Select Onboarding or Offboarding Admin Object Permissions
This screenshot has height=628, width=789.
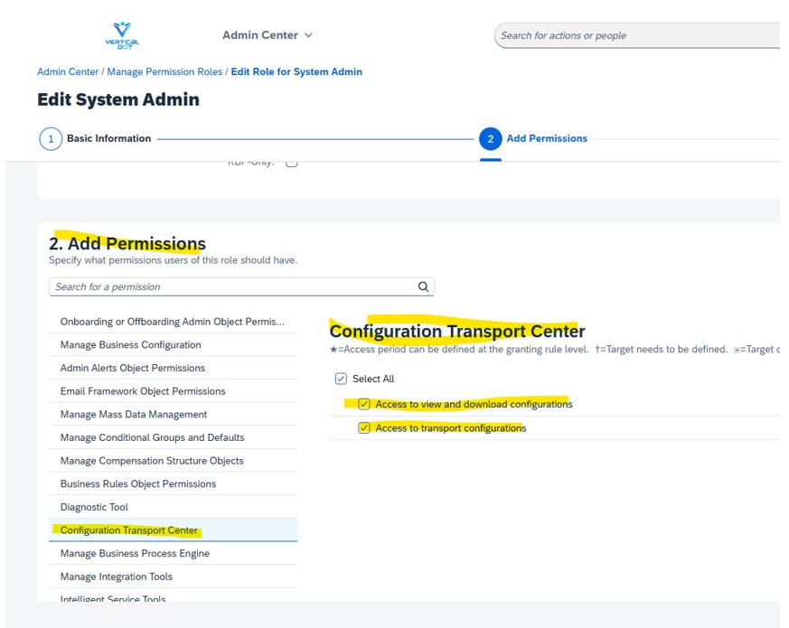(x=174, y=322)
